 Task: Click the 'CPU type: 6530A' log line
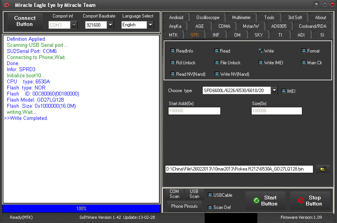(28, 81)
